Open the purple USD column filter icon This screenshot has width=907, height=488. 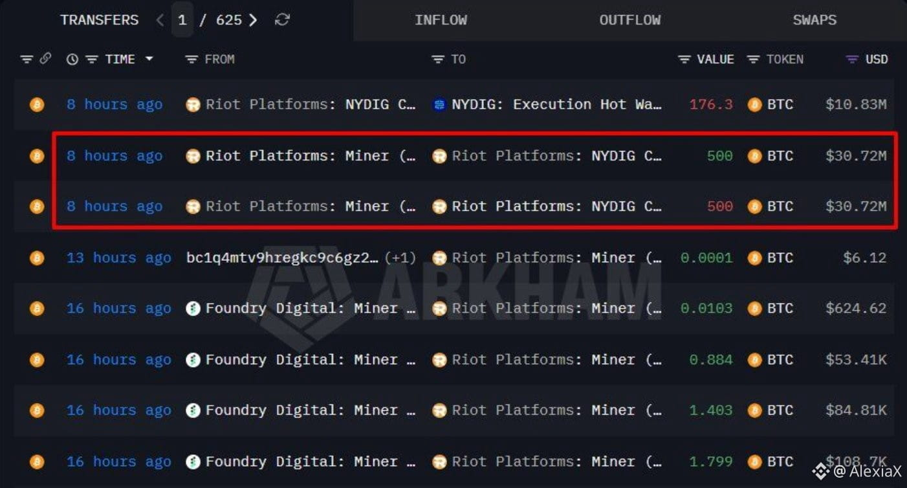click(852, 60)
